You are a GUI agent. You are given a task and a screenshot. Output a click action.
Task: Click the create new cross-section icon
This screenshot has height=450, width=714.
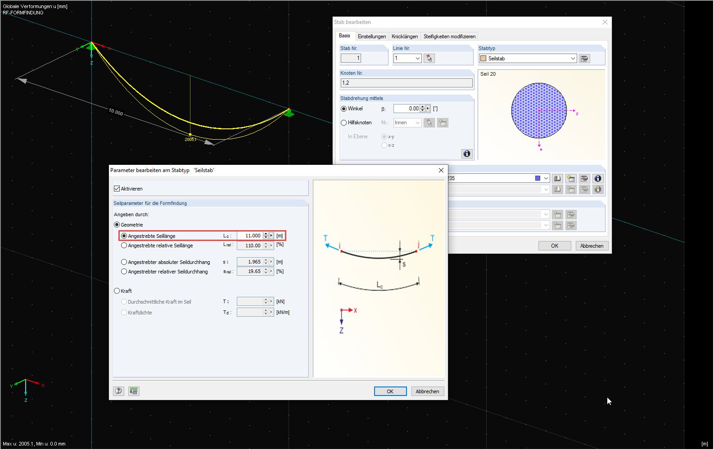pyautogui.click(x=571, y=178)
